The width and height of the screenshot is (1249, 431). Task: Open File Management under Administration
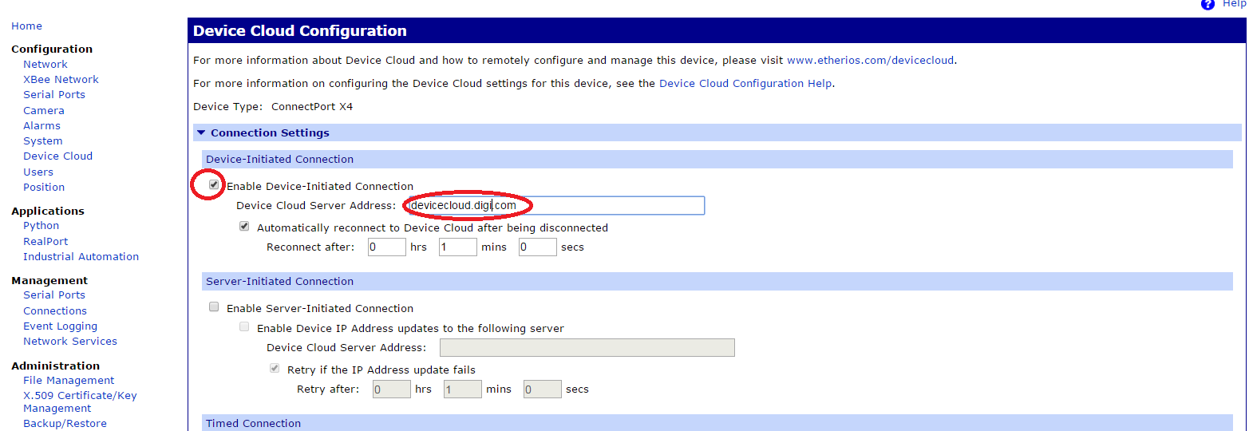[x=69, y=380]
